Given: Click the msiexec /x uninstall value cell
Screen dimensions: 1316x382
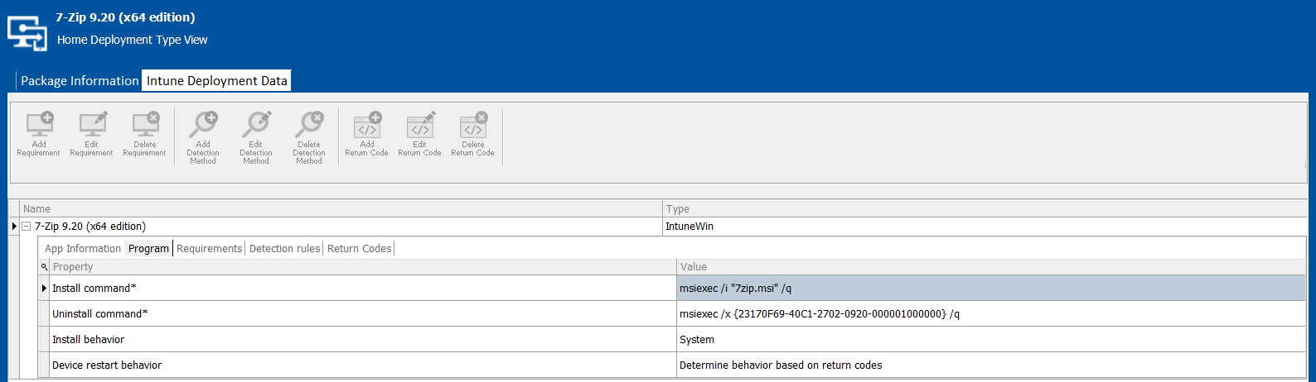Looking at the screenshot, I should tap(991, 313).
